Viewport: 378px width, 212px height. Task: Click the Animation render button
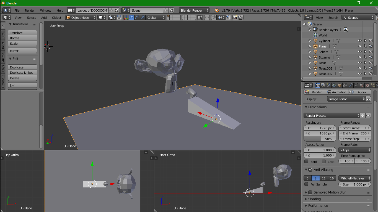click(337, 92)
